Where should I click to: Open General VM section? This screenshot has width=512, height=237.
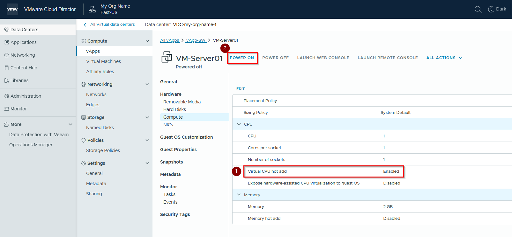pos(168,82)
